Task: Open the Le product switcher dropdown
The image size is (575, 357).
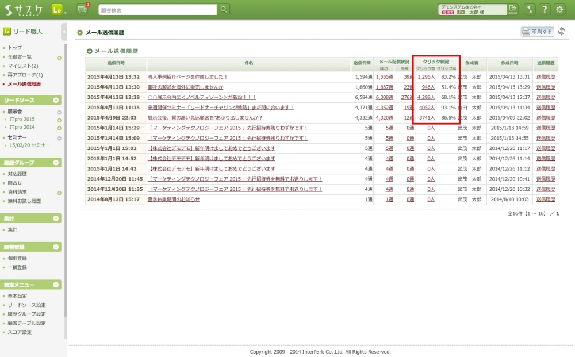Action: 59,10
